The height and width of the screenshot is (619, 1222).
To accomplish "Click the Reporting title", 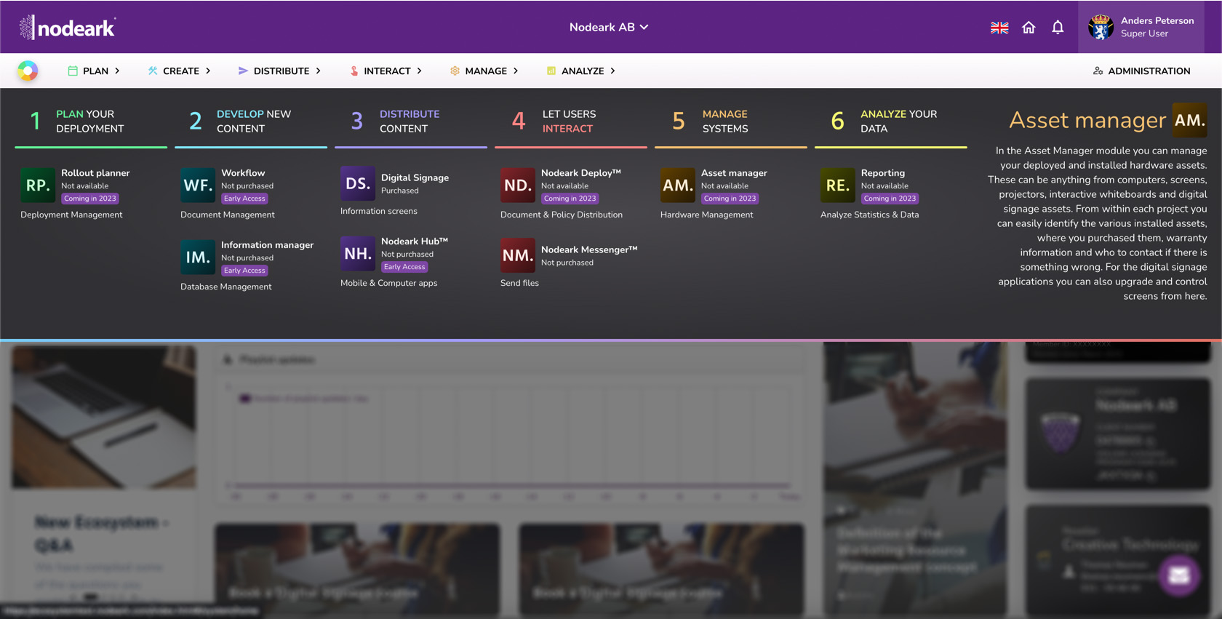I will pyautogui.click(x=883, y=172).
